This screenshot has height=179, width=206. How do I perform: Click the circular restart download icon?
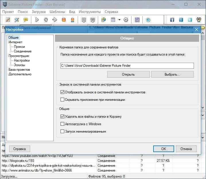coord(46,20)
